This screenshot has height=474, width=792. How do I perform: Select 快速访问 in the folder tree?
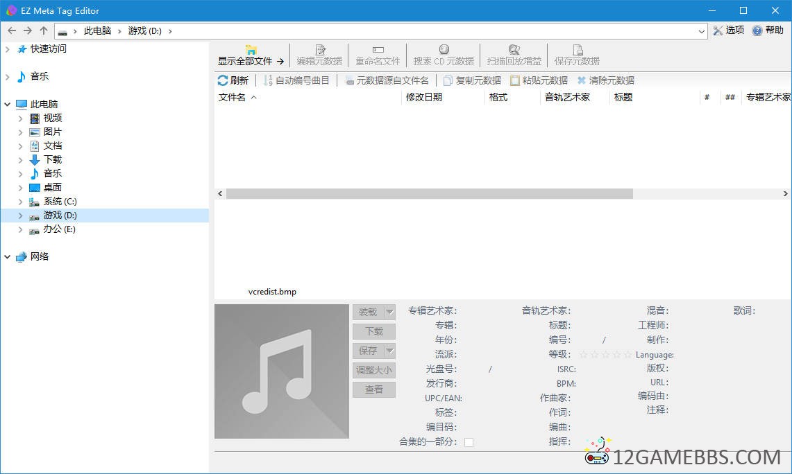point(48,49)
